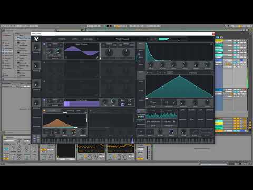Click the envelope attack knob
Screen dimensions: 253x190
pyautogui.click(x=162, y=64)
